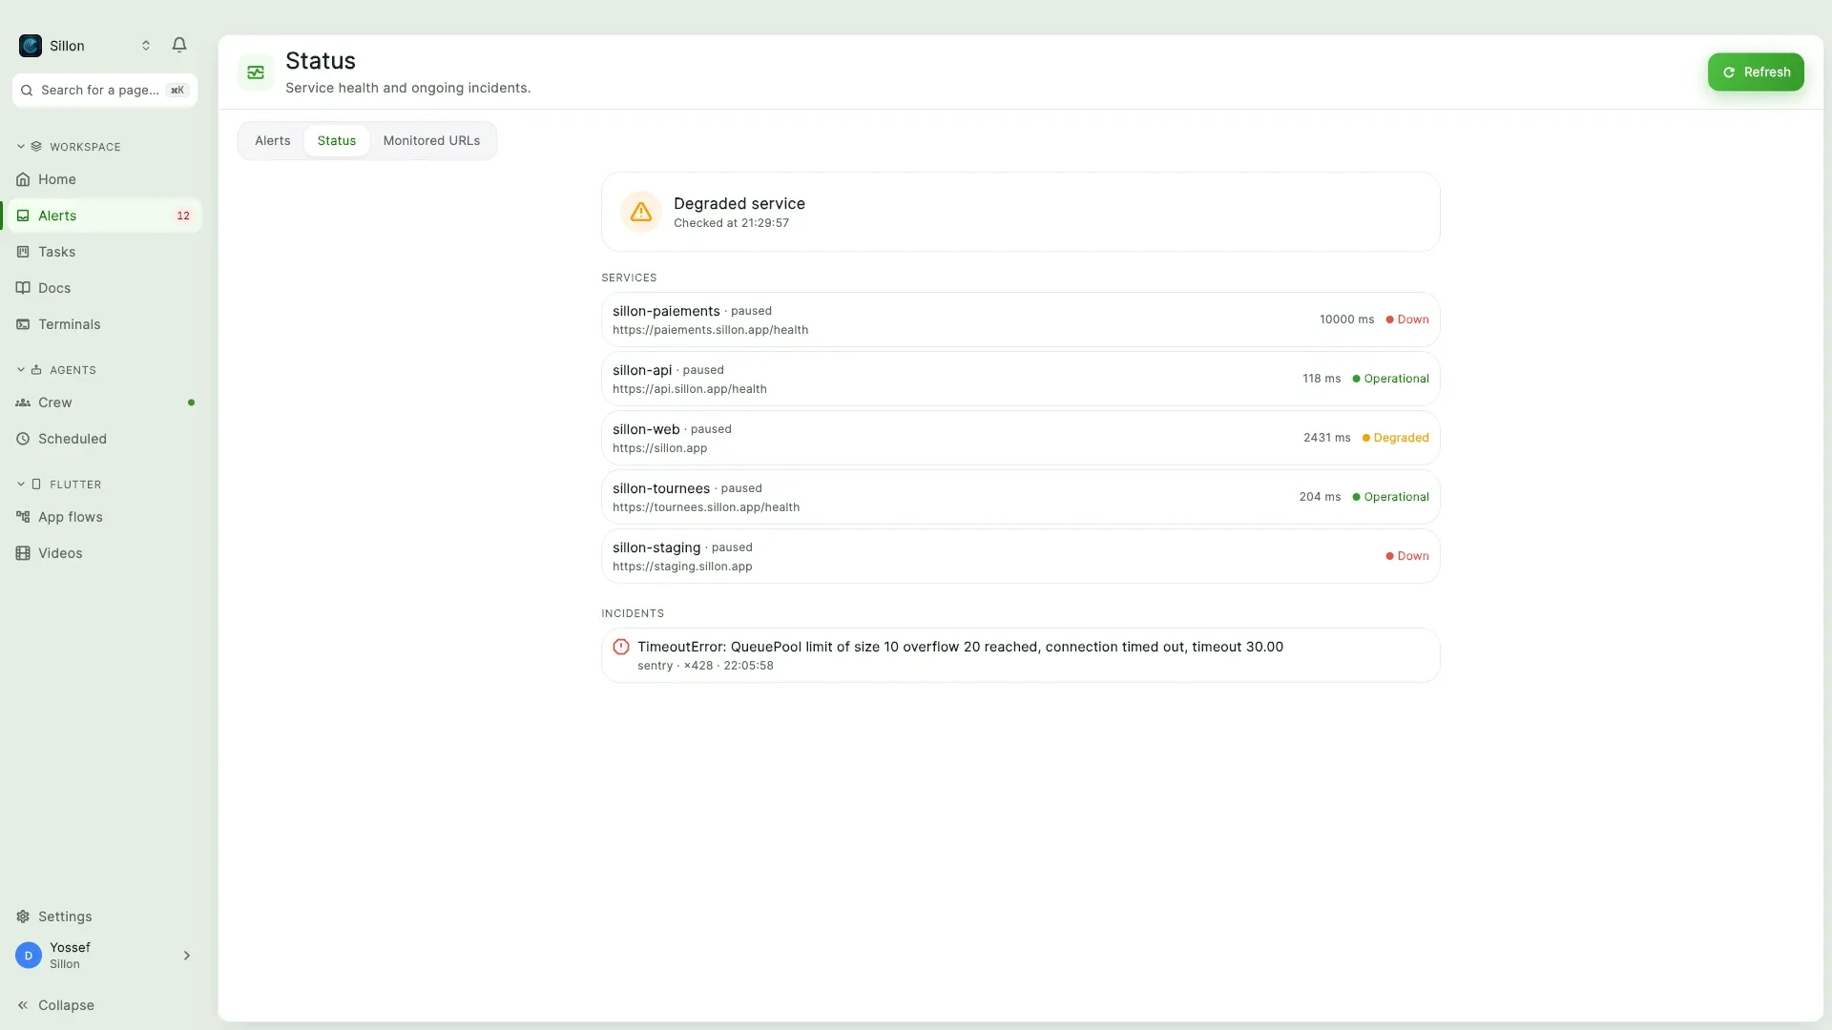Screen dimensions: 1832x1030
Task: Click the Sillon logo icon
Action: (x=31, y=46)
